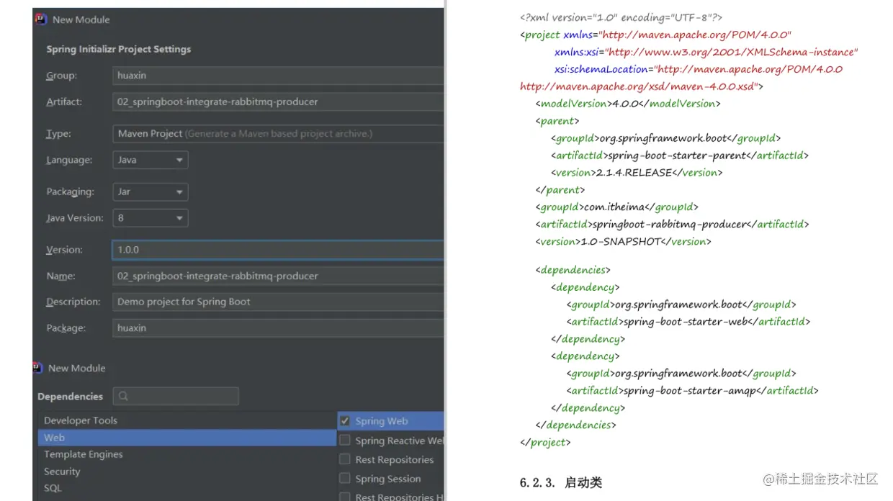Viewport: 893px width, 501px height.
Task: Click the search magnifier icon in Dependencies
Action: point(123,396)
